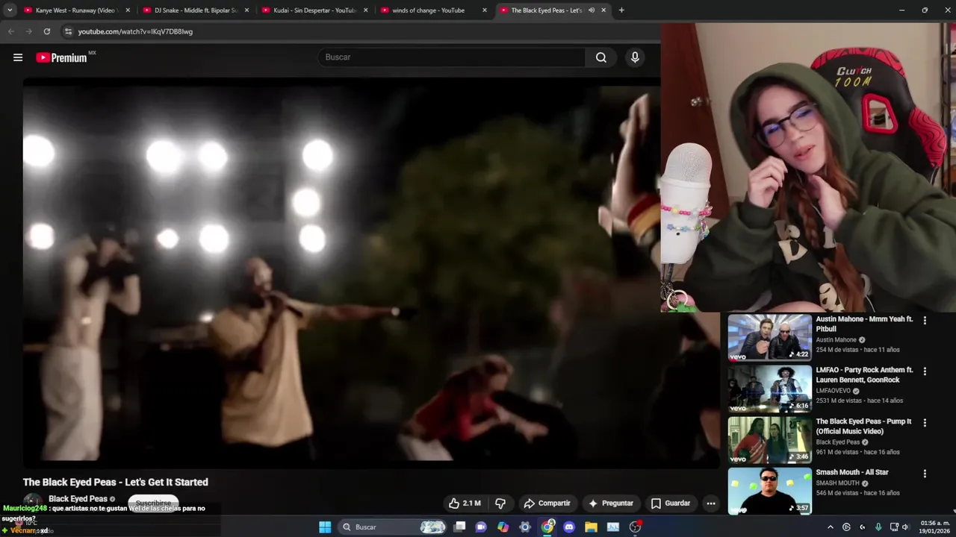Open LMFAO Party Rock Anthem thumbnail

769,389
